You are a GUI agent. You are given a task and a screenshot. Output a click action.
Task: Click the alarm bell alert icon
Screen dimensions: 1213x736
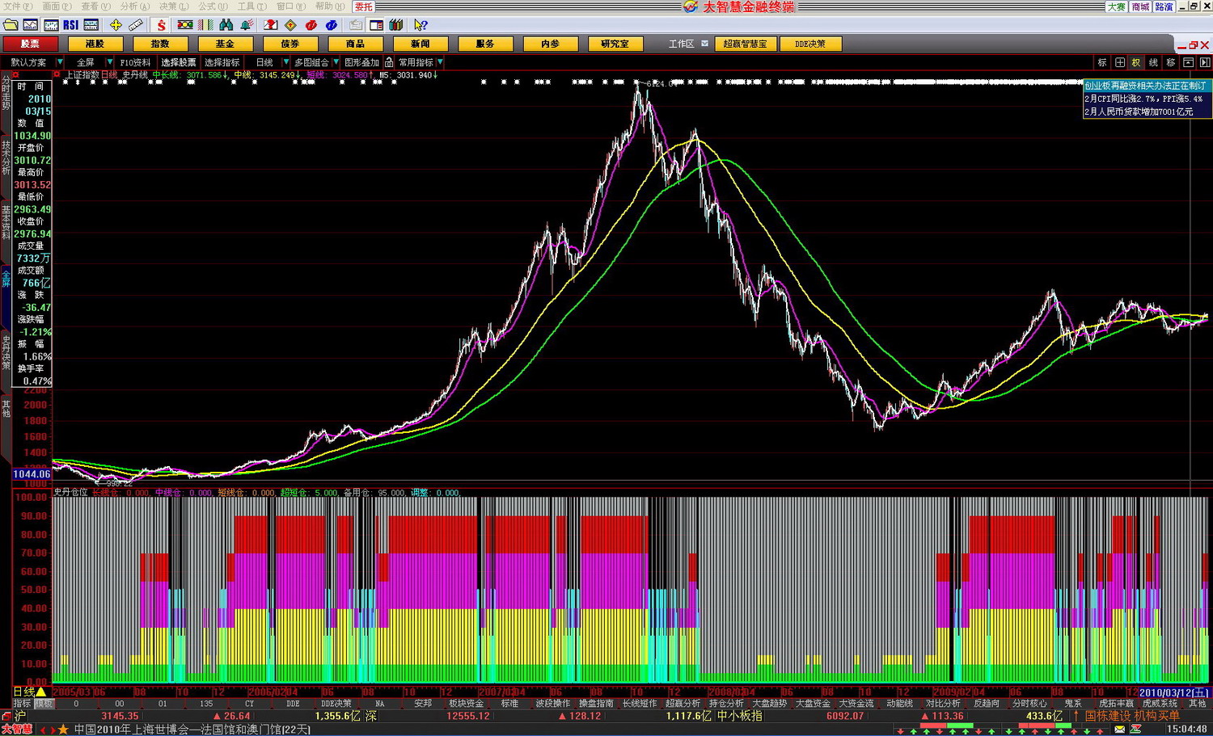click(x=246, y=25)
